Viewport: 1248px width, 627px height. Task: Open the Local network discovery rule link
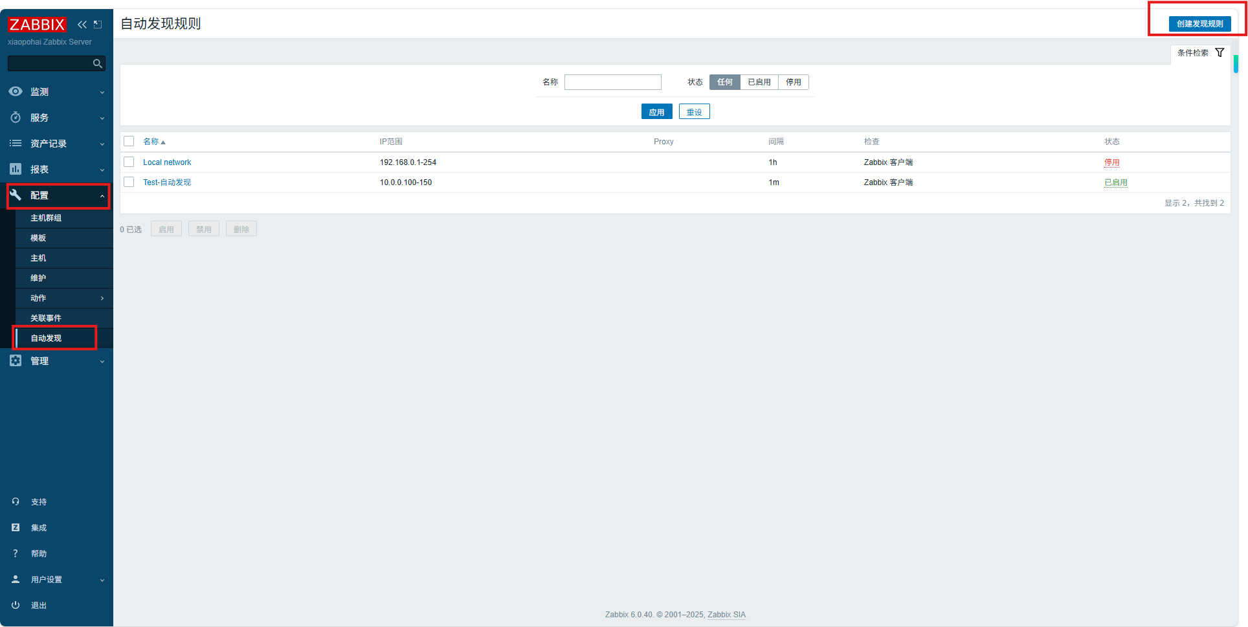167,162
